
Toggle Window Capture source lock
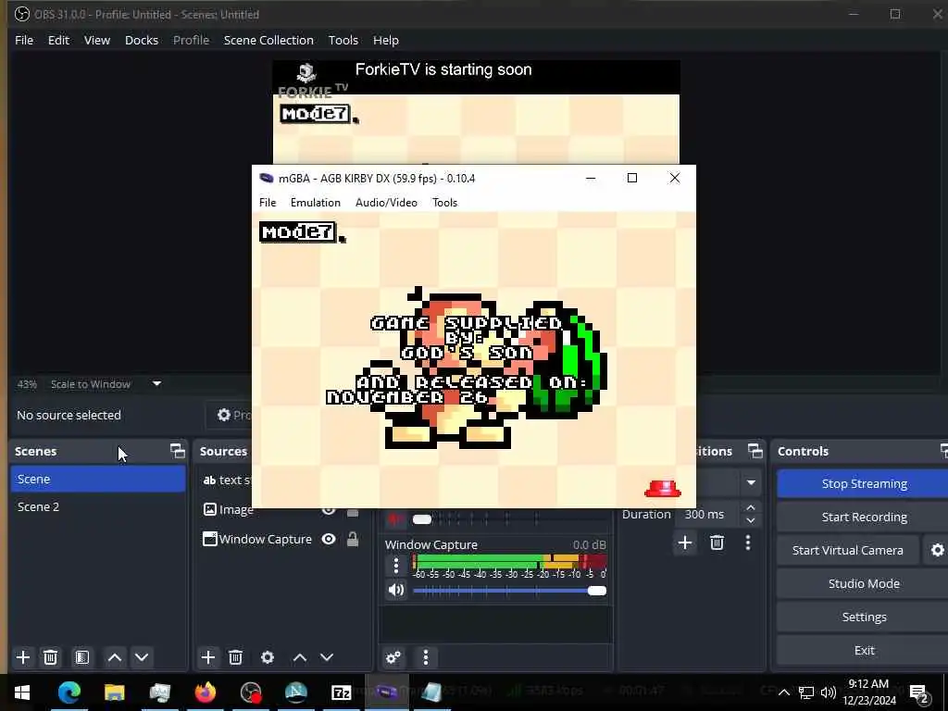[353, 539]
